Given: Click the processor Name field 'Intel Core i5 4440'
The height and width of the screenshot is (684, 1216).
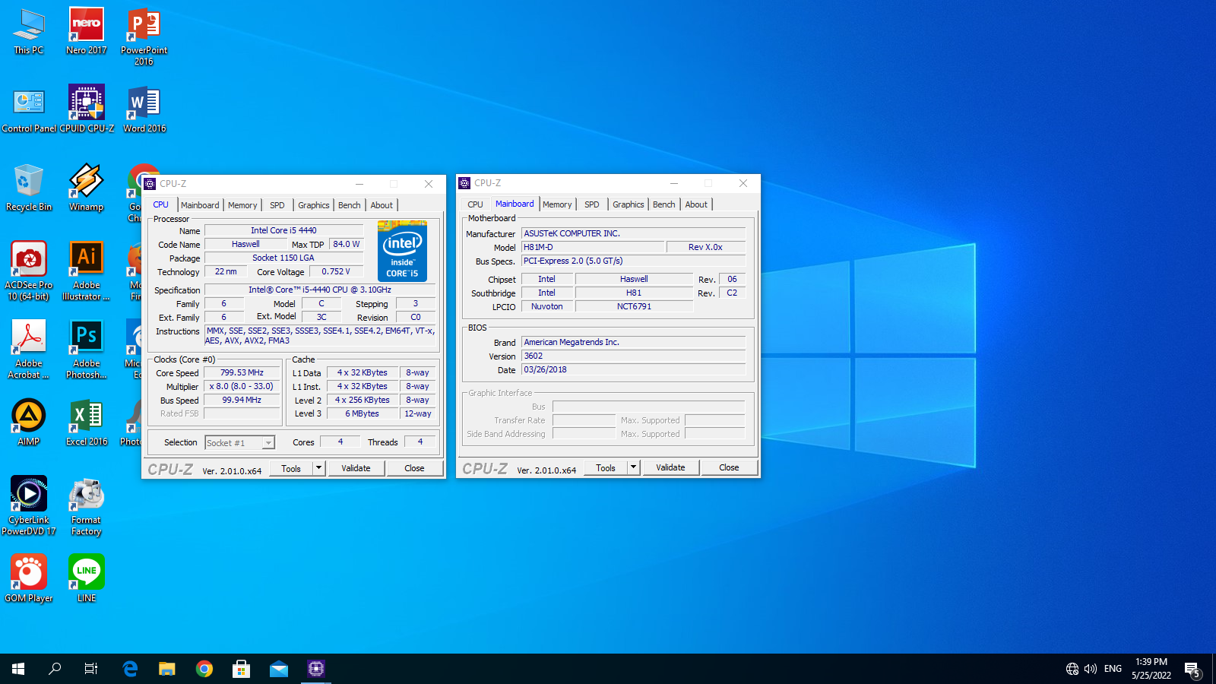Looking at the screenshot, I should coord(283,230).
